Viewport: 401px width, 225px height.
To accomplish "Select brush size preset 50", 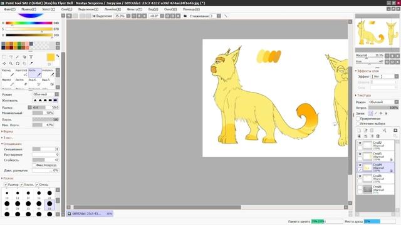I will (49, 204).
